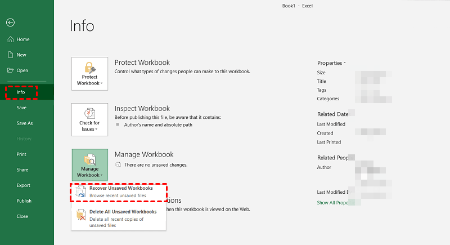Viewport: 450px width, 245px height.
Task: Click the lock and key Protect Workbook icon
Action: (x=90, y=68)
